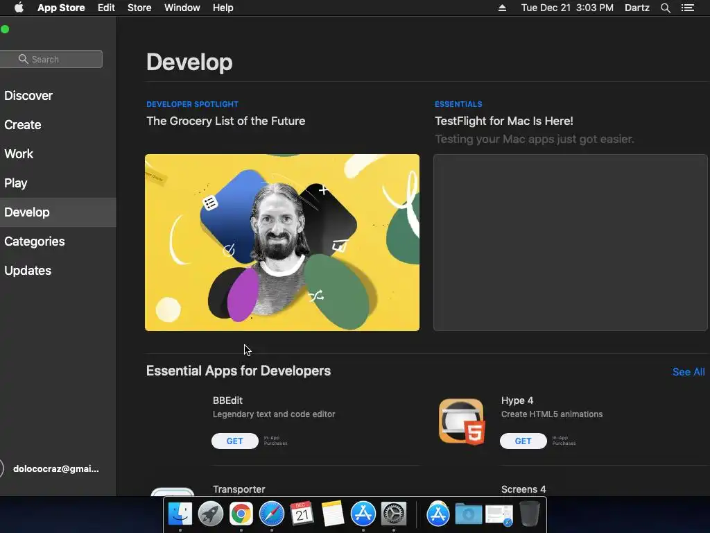Click the Hype 4 app name
Viewport: 710px width, 533px height.
click(x=517, y=400)
